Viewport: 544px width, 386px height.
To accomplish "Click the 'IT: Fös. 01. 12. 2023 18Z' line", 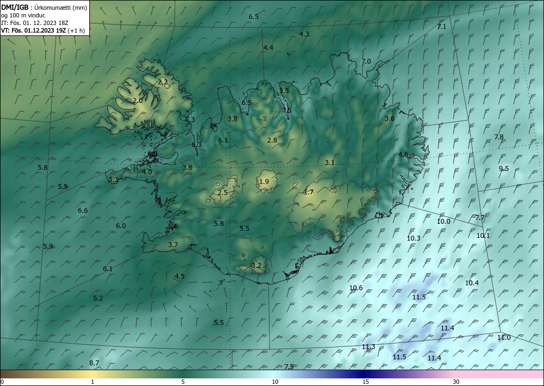I will point(35,23).
